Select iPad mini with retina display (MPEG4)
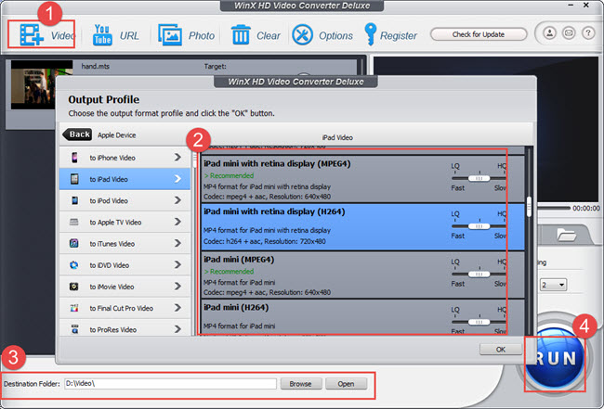The height and width of the screenshot is (409, 604). (362, 179)
